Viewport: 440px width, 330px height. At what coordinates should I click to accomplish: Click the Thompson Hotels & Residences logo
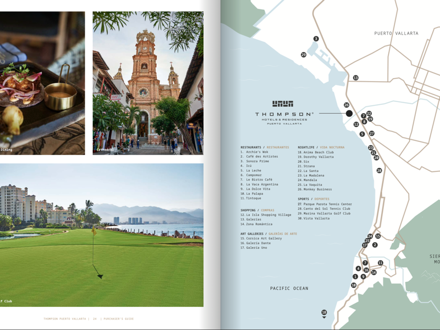284,113
